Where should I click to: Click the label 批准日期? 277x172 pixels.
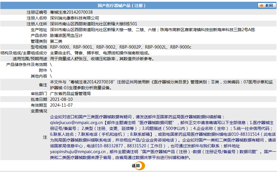click(x=39, y=99)
